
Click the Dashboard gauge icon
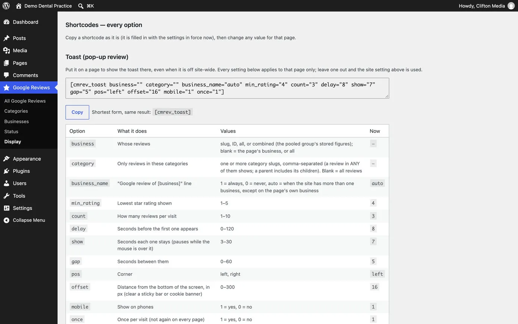[6, 22]
